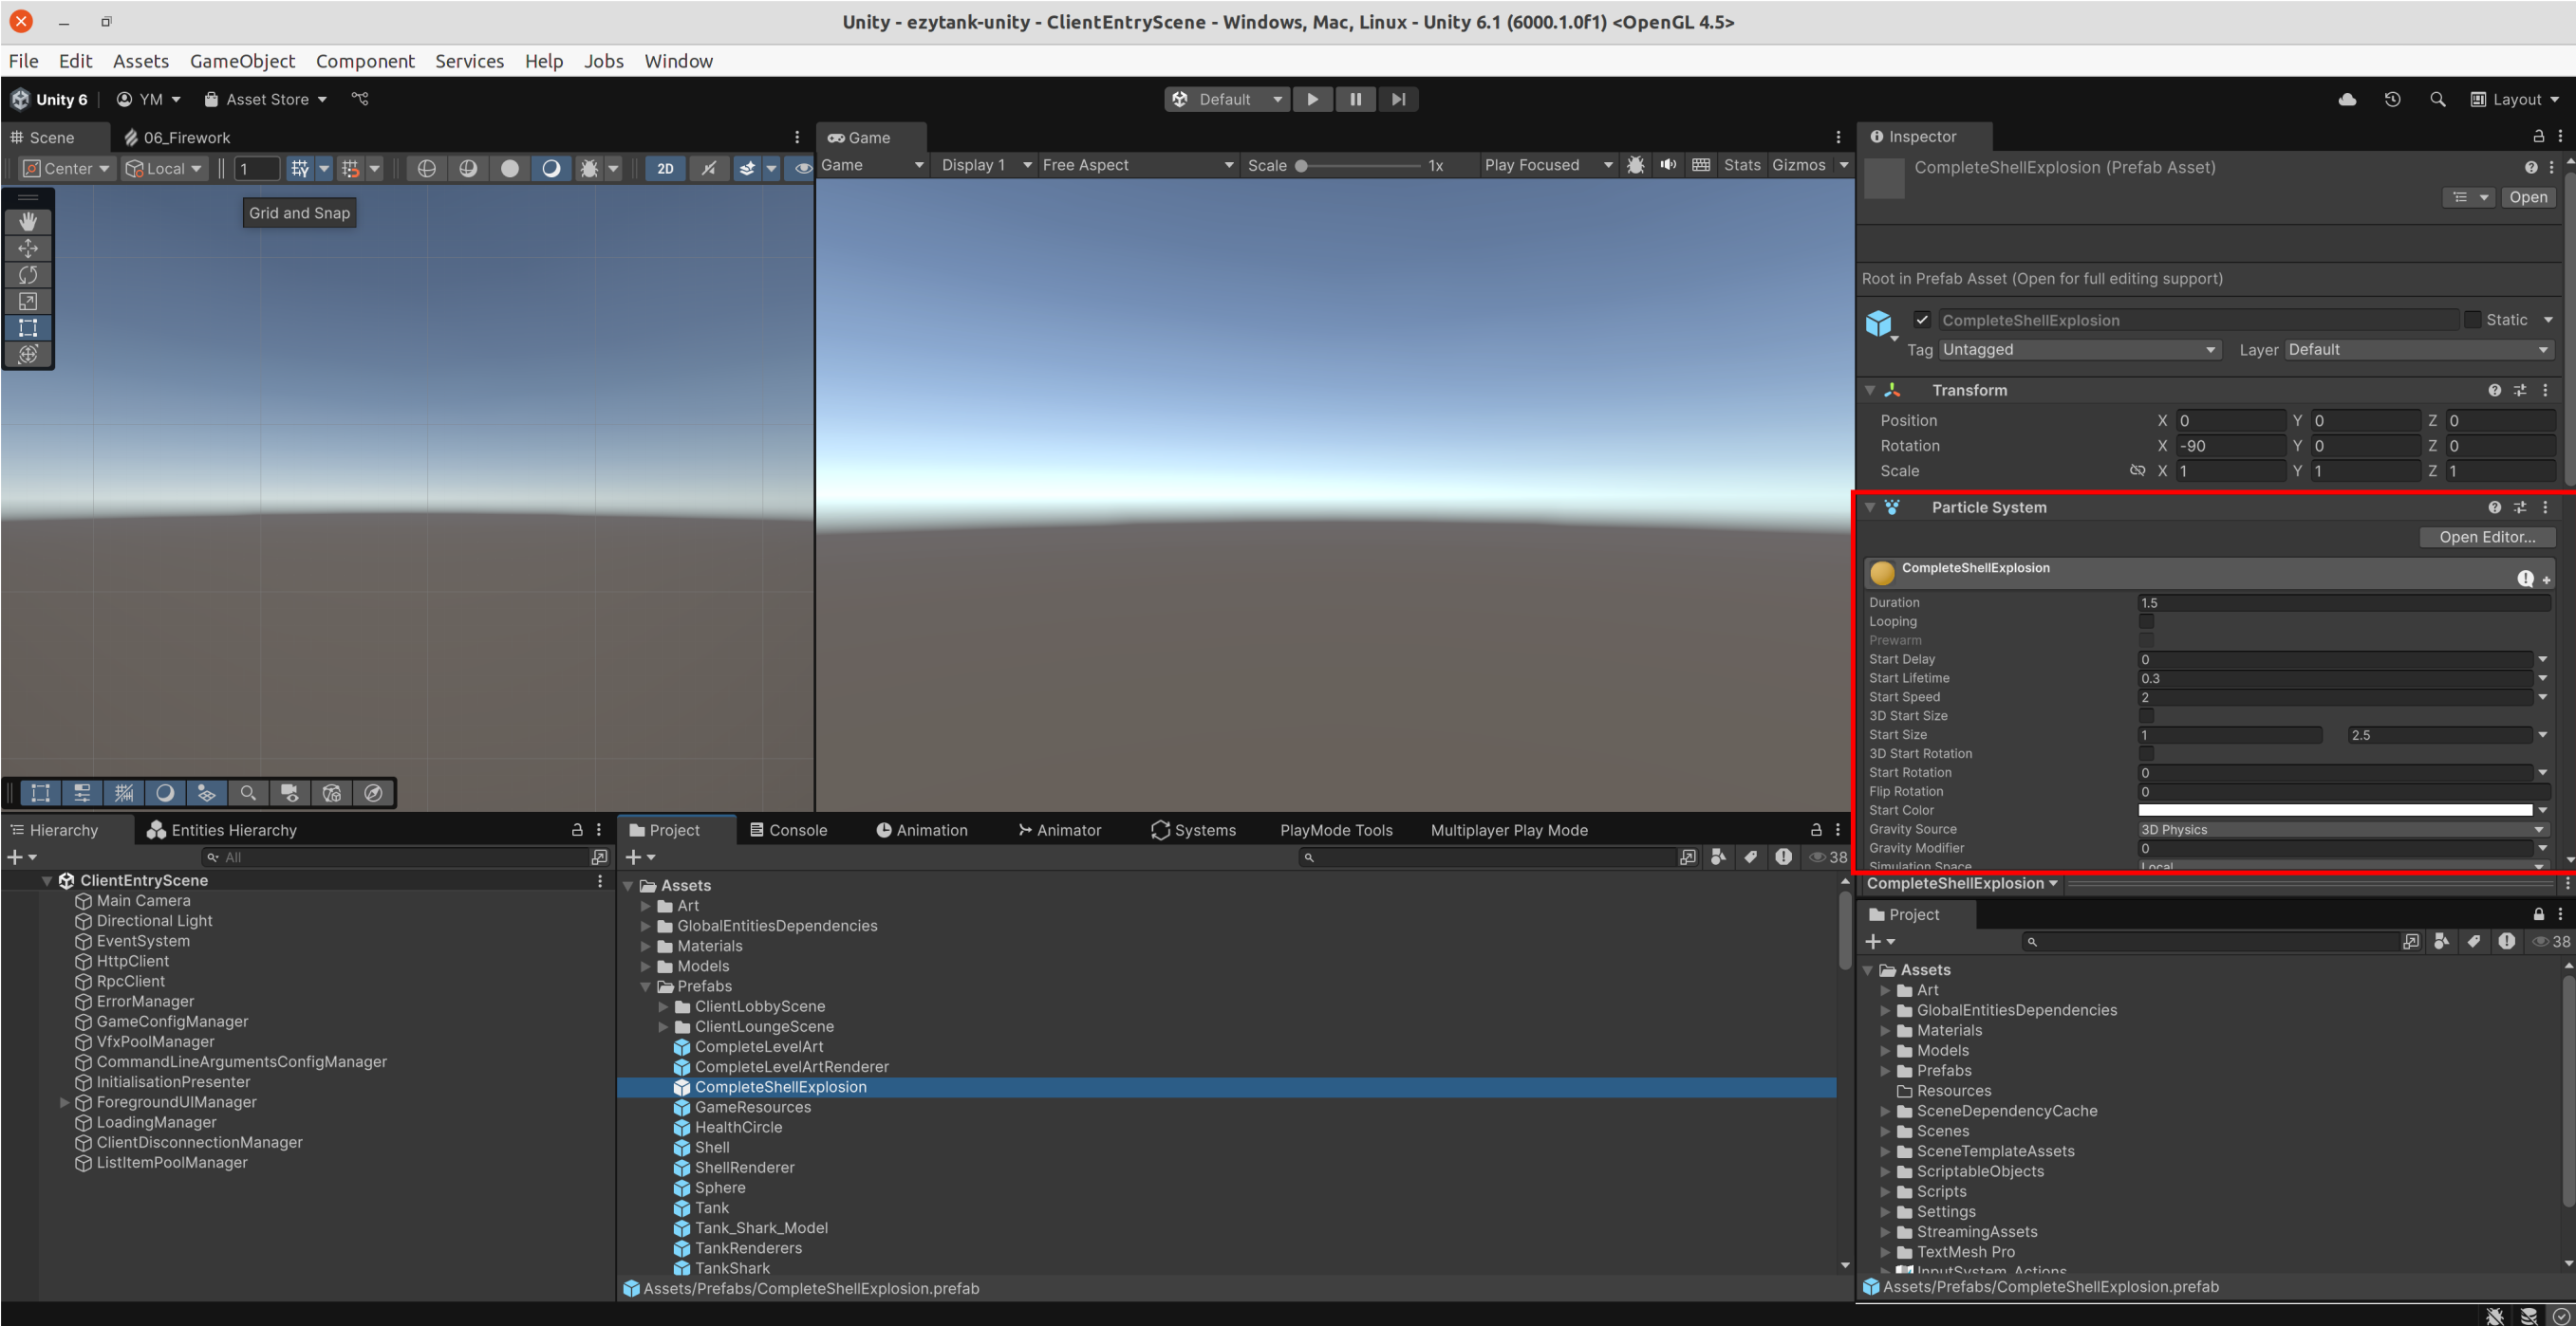Enable Looping in the Particle System
The width and height of the screenshot is (2576, 1326).
[x=2146, y=620]
